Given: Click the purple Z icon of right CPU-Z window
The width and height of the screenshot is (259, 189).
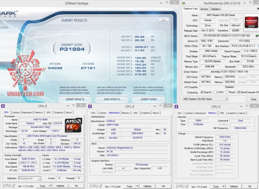Looking at the screenshot, I should (x=176, y=107).
